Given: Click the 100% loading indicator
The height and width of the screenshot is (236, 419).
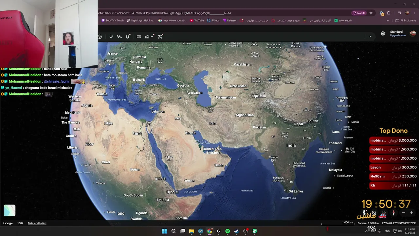Looking at the screenshot, I should [x=20, y=223].
